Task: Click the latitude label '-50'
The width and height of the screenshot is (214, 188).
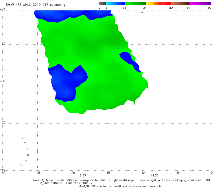Action: click(x=3, y=81)
